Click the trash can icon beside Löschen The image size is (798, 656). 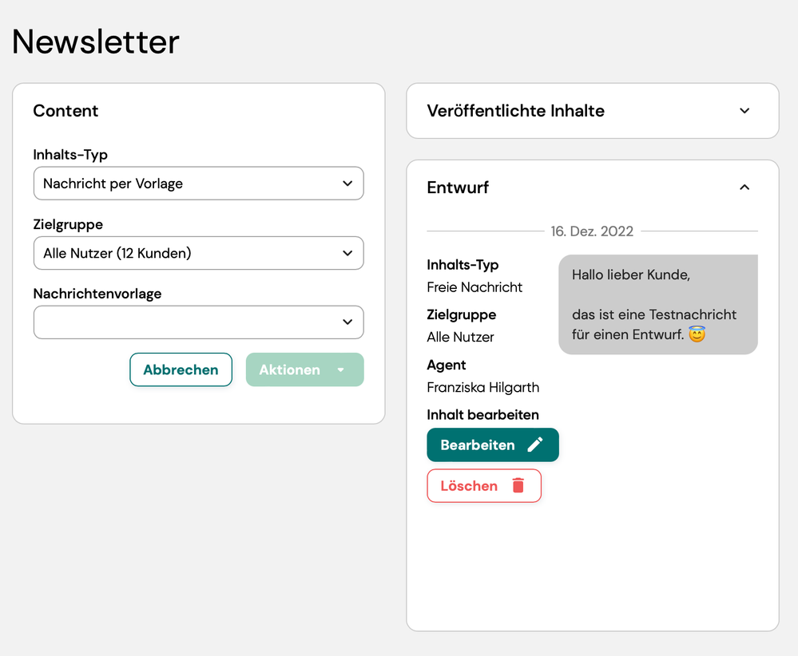(518, 485)
